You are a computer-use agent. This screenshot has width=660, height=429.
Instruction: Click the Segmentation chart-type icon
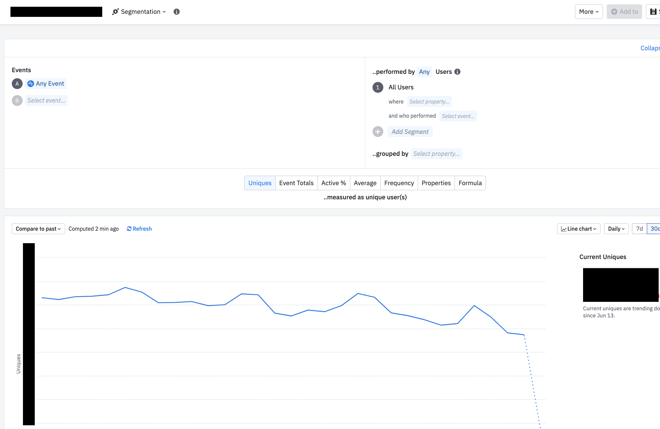115,12
